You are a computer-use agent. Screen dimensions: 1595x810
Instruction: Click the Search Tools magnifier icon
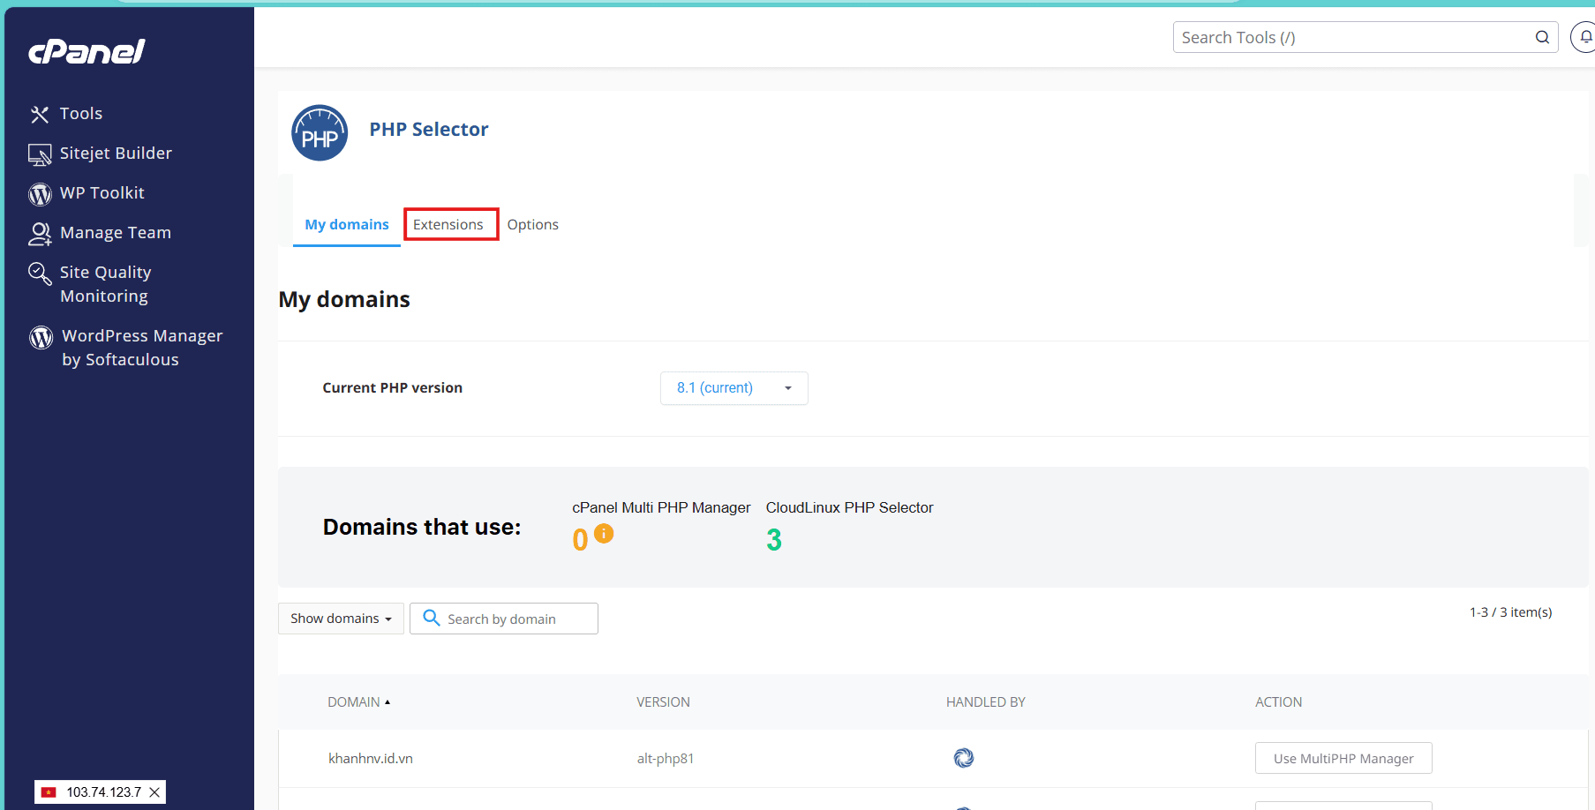1542,37
